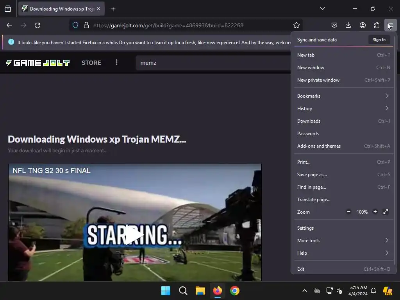This screenshot has width=400, height=300.
Task: List all tabs dropdown arrow
Action: pyautogui.click(x=322, y=9)
